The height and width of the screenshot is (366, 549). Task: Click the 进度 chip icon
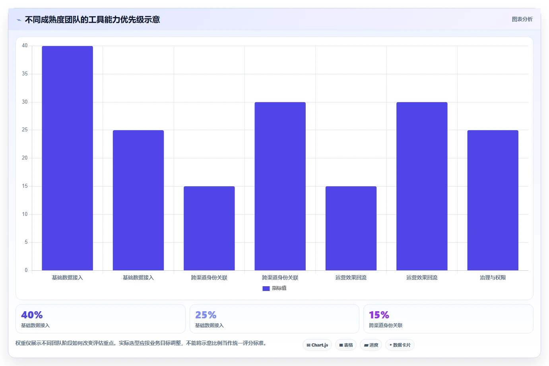coord(366,345)
